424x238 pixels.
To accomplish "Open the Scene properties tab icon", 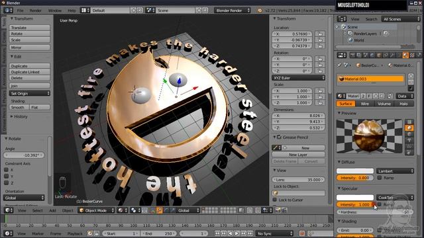I will (x=366, y=56).
